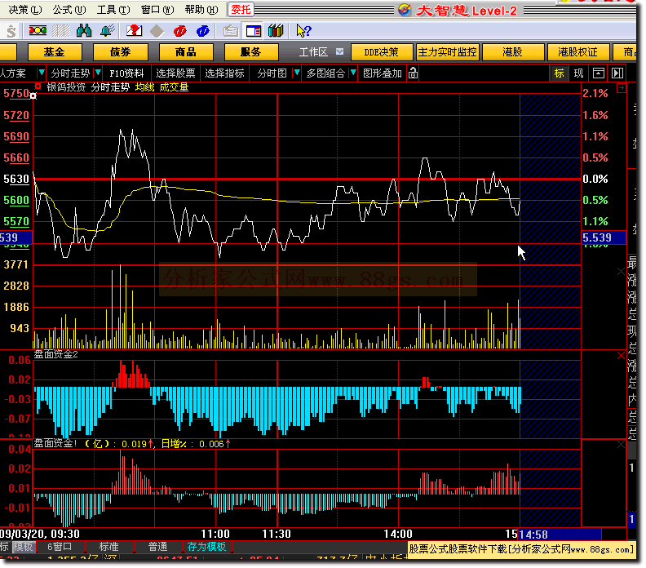Open the books library icon
Viewport: 646px width, 568px height.
(x=276, y=31)
